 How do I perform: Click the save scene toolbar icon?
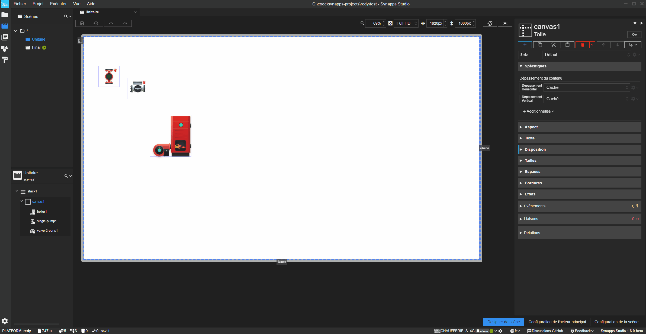pyautogui.click(x=82, y=24)
